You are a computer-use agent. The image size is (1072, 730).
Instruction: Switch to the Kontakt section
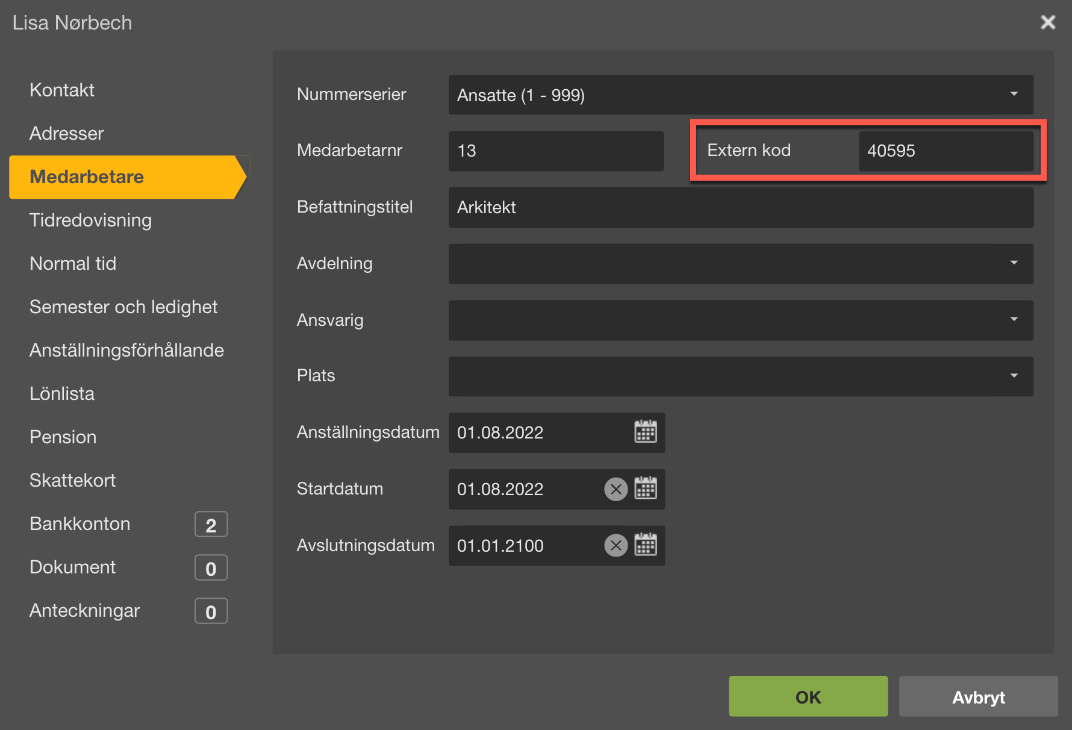(62, 90)
